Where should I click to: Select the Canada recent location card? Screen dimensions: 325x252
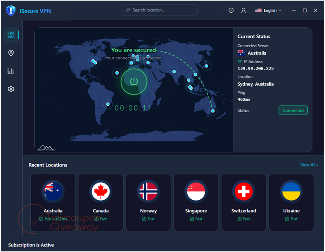pyautogui.click(x=101, y=202)
